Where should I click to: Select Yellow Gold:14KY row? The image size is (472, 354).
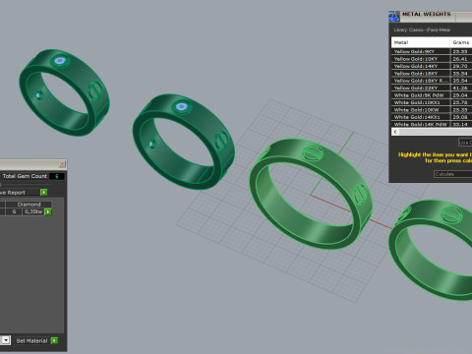tap(432, 66)
